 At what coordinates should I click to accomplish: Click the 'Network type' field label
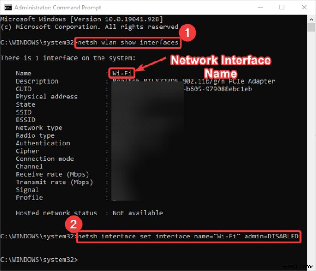[x=39, y=128]
